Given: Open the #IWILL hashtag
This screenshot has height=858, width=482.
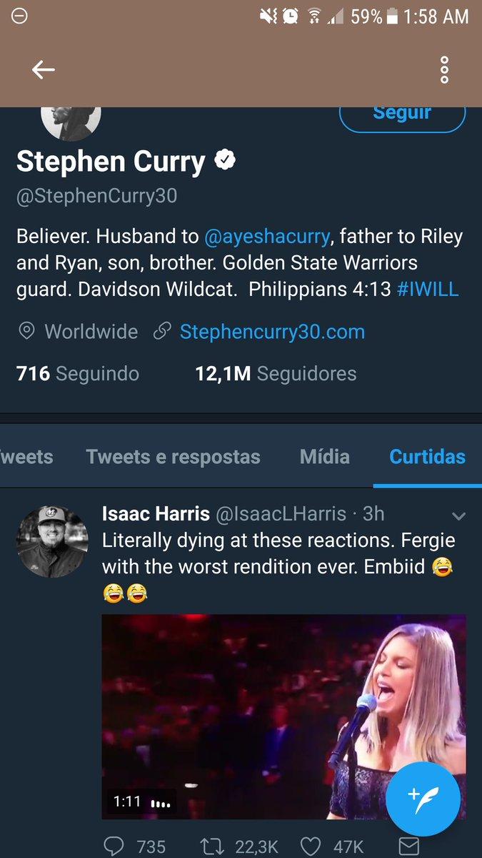Looking at the screenshot, I should pyautogui.click(x=427, y=290).
